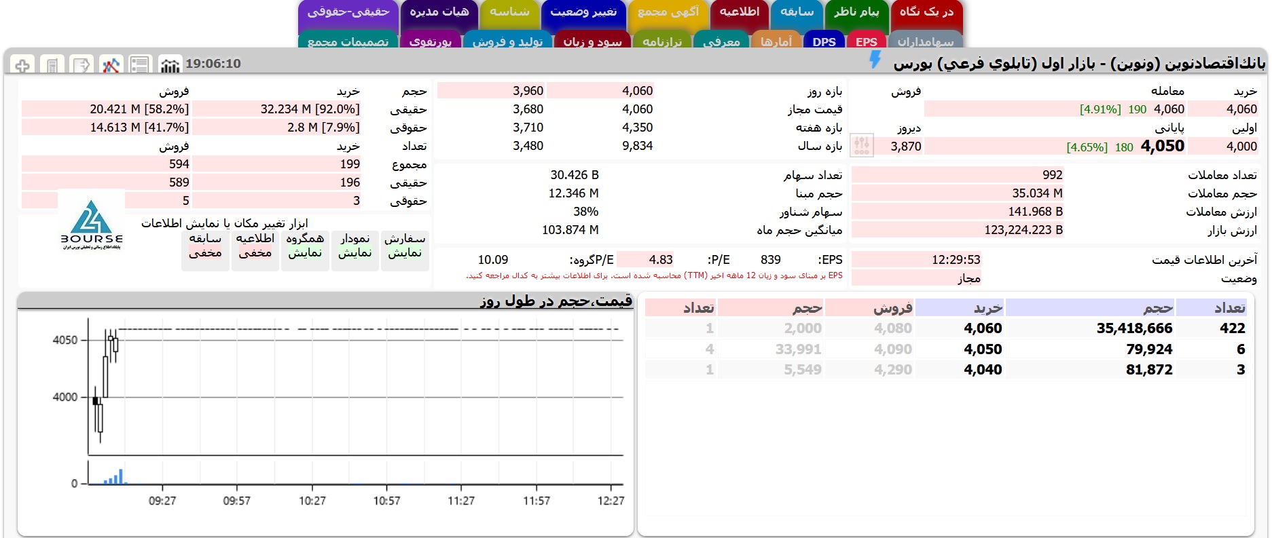Click buy order volume 81,872
Image resolution: width=1272 pixels, height=538 pixels.
coord(1149,370)
